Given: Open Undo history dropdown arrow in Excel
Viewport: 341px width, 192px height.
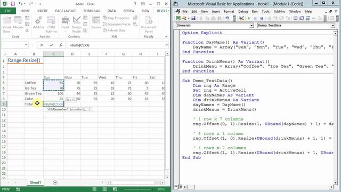Looking at the screenshot, I should (x=25, y=4).
